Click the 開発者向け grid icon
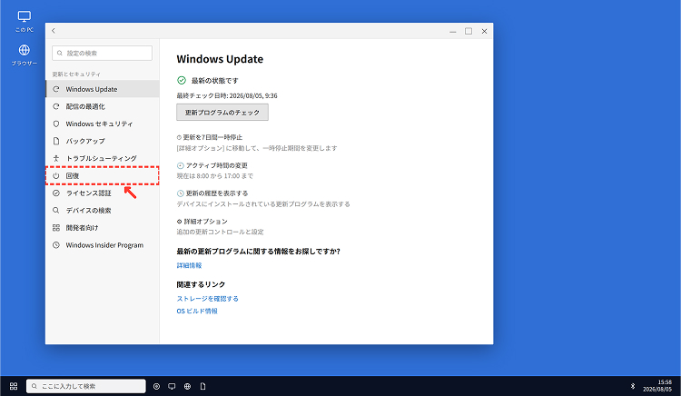The height and width of the screenshot is (396, 681). click(56, 228)
